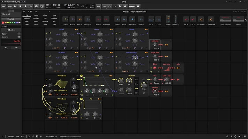Select the LFO module category
Image resolution: width=248 pixels, height=139 pixels.
point(45,18)
